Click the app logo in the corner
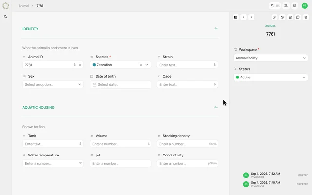The width and height of the screenshot is (312, 195). 6,6
